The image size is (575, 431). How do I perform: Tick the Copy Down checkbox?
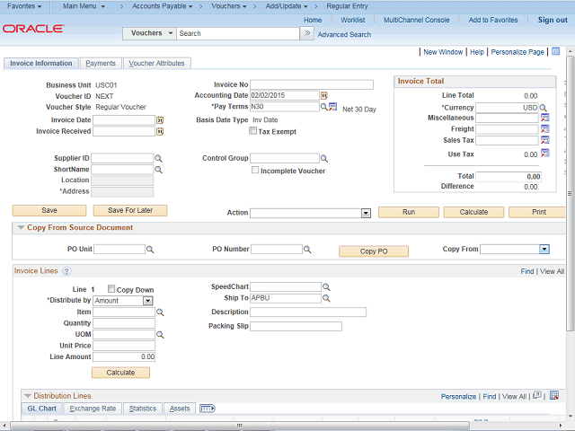pyautogui.click(x=111, y=289)
